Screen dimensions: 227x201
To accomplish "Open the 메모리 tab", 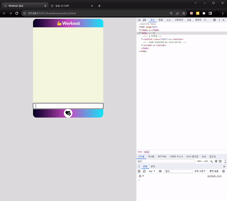I will [198, 20].
